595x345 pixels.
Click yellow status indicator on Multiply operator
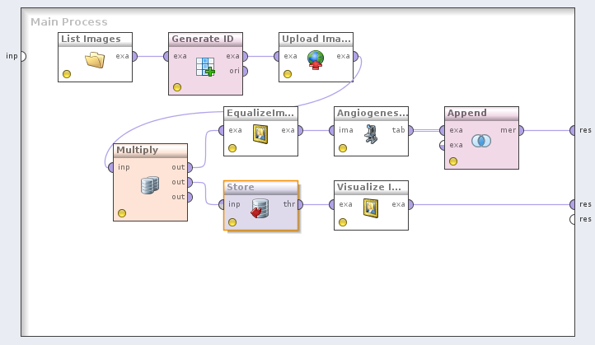pyautogui.click(x=122, y=213)
